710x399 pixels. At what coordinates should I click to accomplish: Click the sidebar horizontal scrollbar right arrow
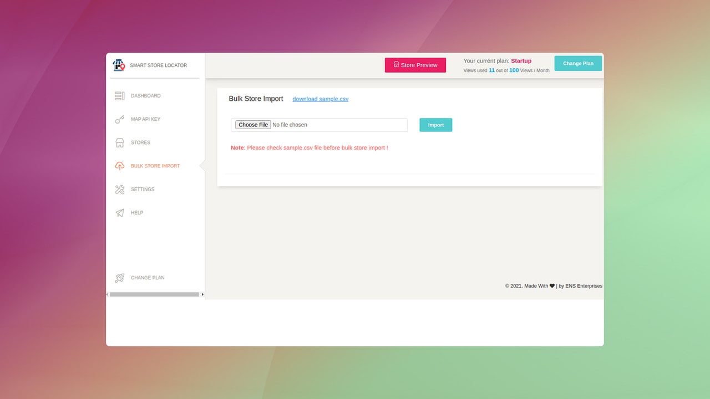click(202, 294)
